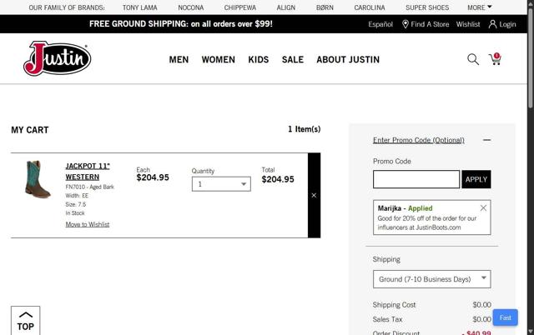The image size is (534, 335).
Task: Click the free ground shipping banner
Action: [181, 24]
